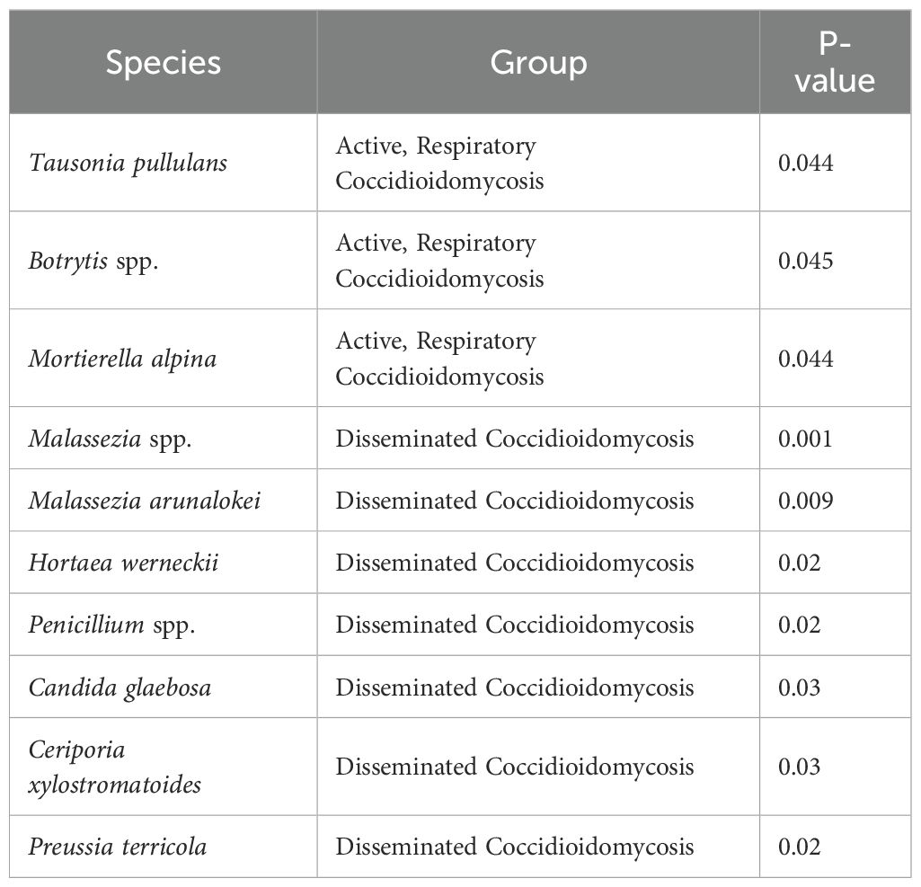
Task: Click the Species column header
Action: (x=163, y=62)
